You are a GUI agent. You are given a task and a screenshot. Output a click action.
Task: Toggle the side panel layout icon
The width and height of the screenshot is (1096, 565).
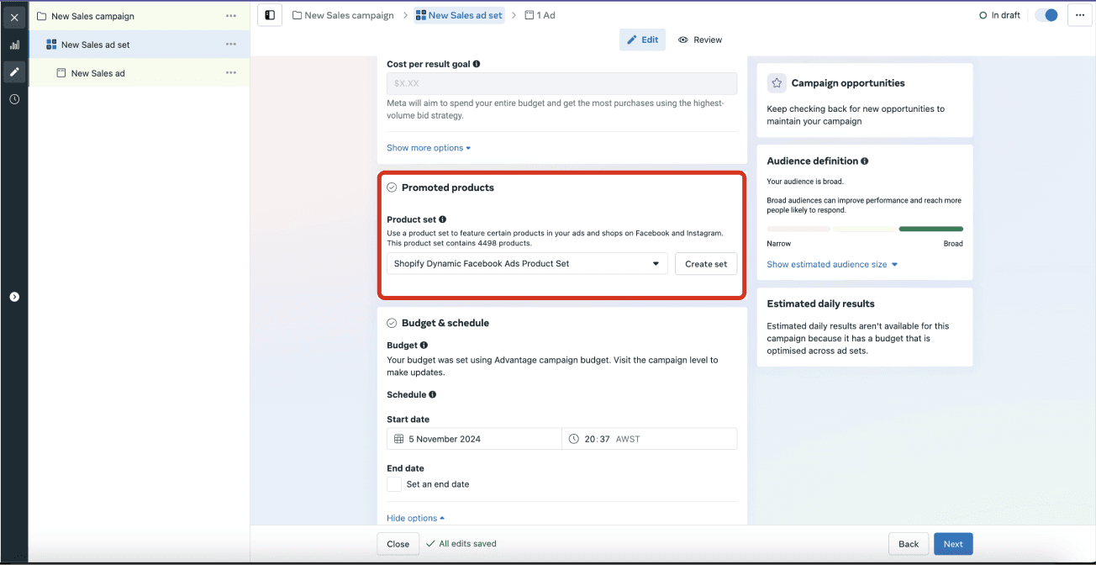270,15
